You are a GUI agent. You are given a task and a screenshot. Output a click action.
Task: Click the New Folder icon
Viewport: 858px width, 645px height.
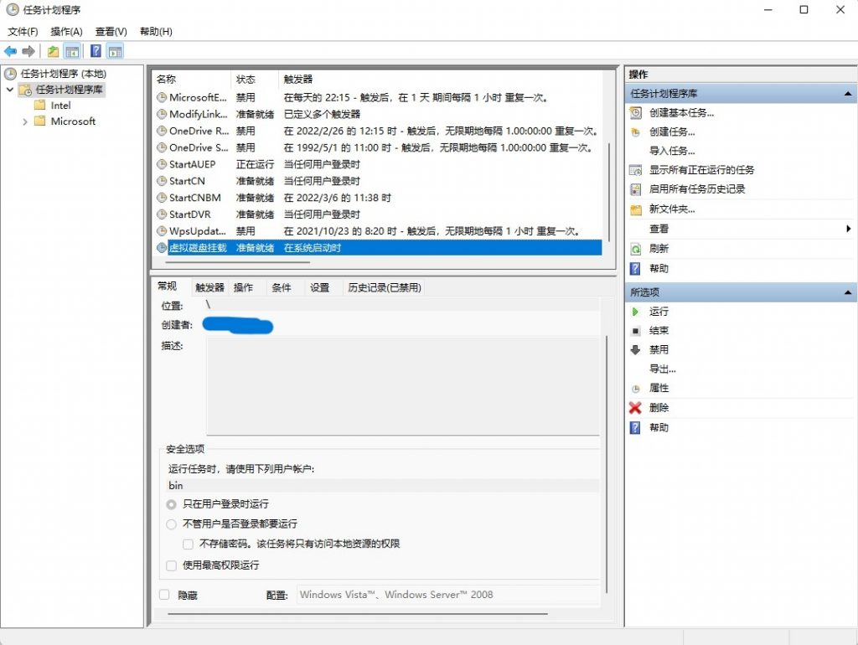point(635,209)
